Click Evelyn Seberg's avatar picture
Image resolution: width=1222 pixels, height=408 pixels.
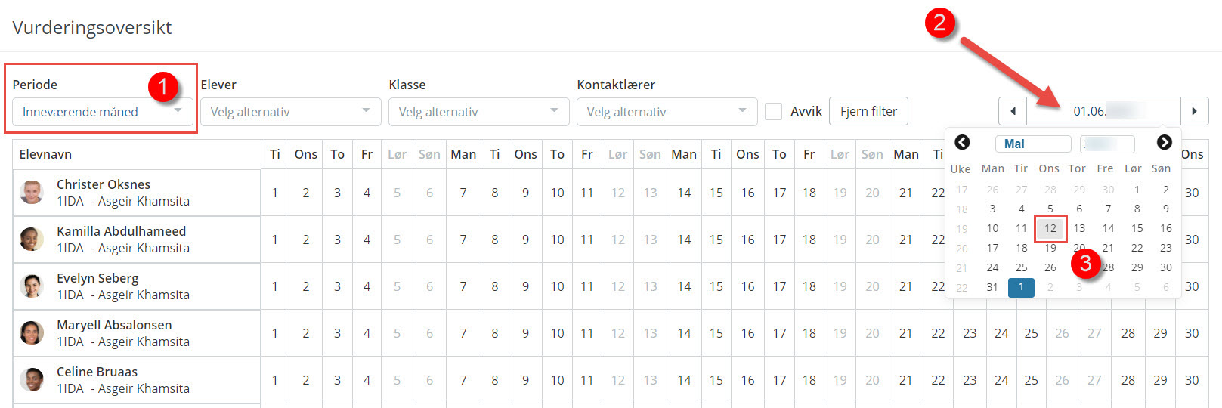click(x=32, y=286)
